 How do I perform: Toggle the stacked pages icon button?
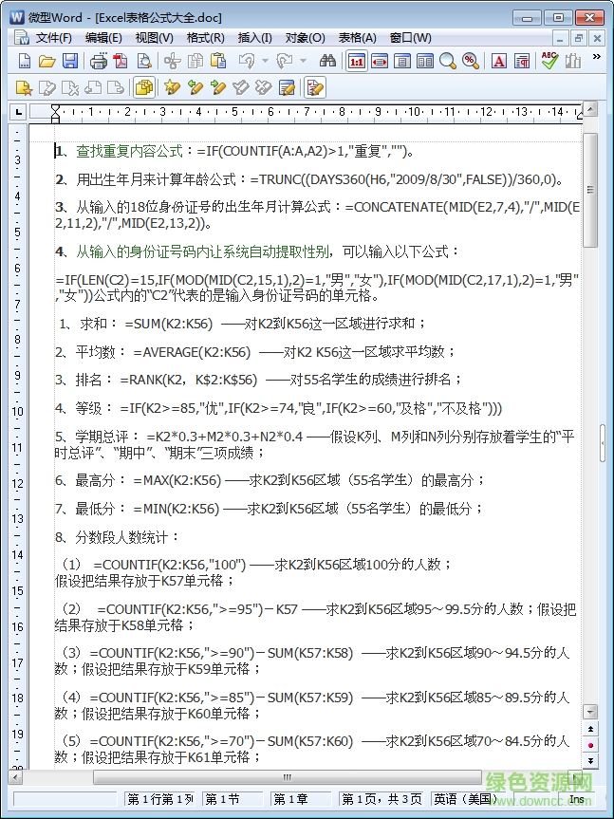144,87
